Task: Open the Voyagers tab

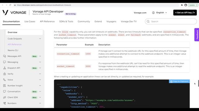Action: pyautogui.click(x=111, y=22)
